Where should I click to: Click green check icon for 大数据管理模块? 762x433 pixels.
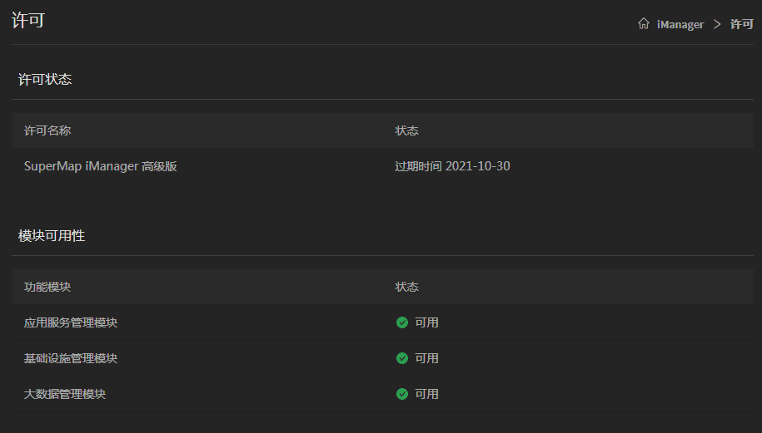click(402, 394)
